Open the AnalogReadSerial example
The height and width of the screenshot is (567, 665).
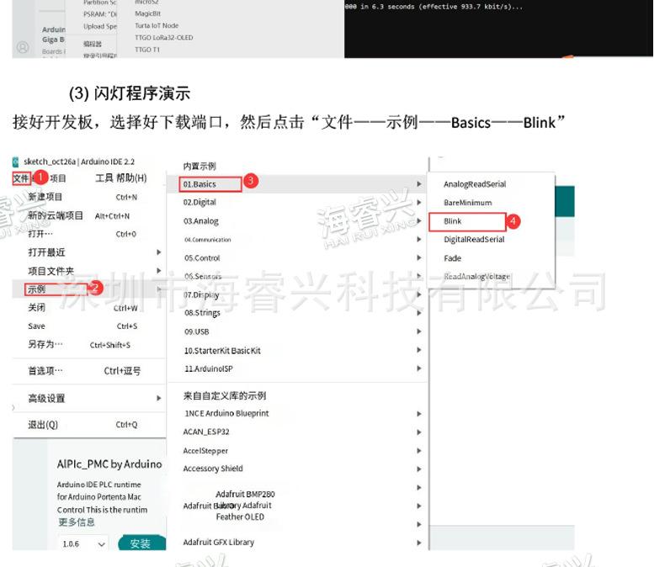[x=475, y=184]
